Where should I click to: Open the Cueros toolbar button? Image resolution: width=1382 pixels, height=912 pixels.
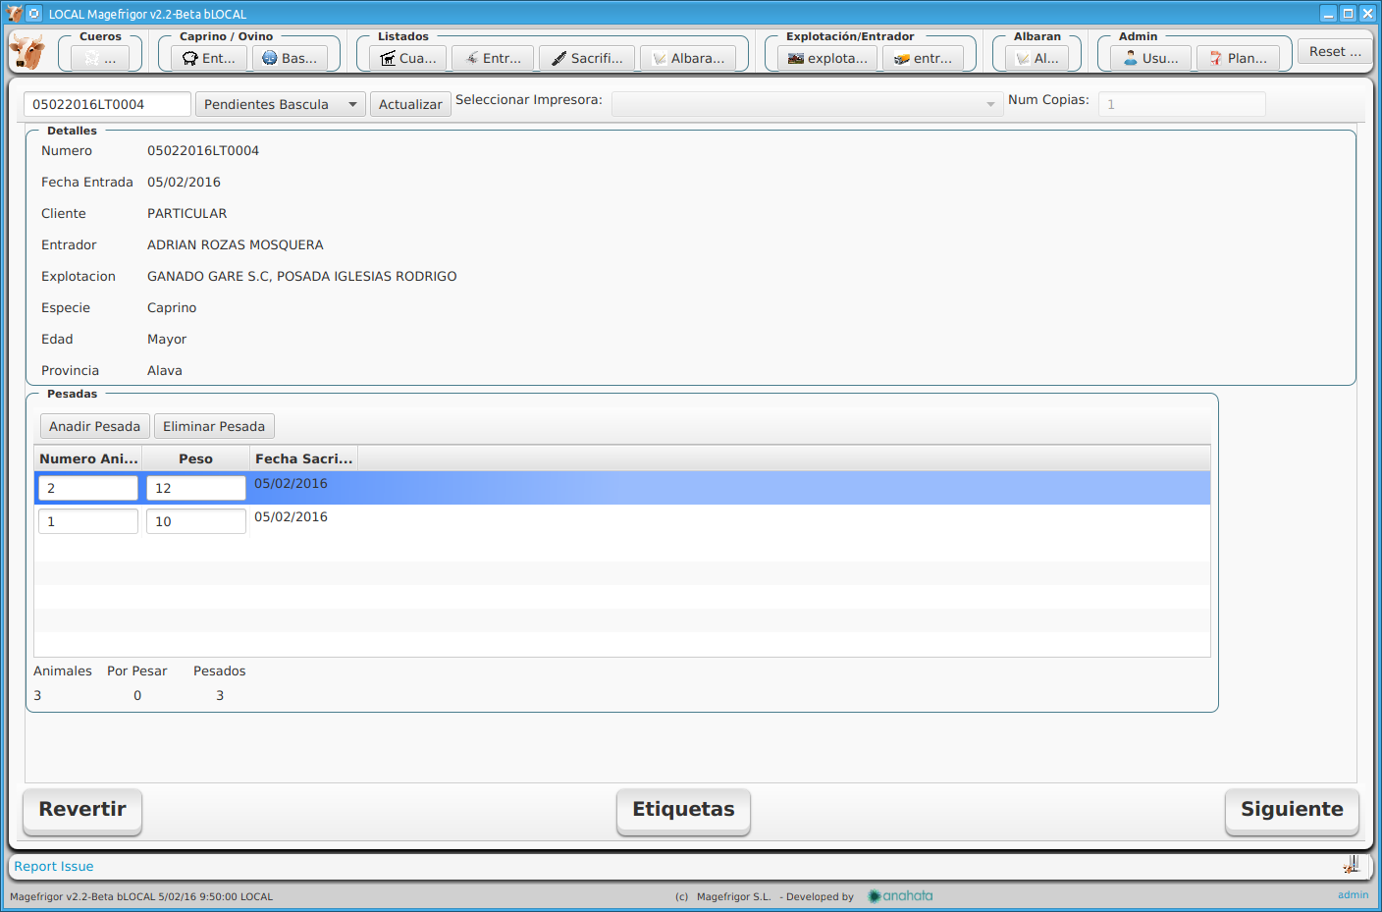pyautogui.click(x=100, y=58)
